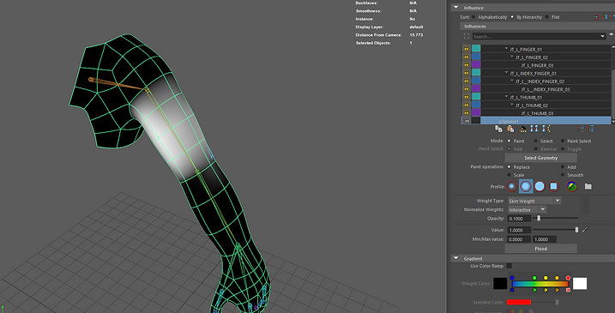
Task: Click the weight hammer icon
Action: pyautogui.click(x=523, y=129)
